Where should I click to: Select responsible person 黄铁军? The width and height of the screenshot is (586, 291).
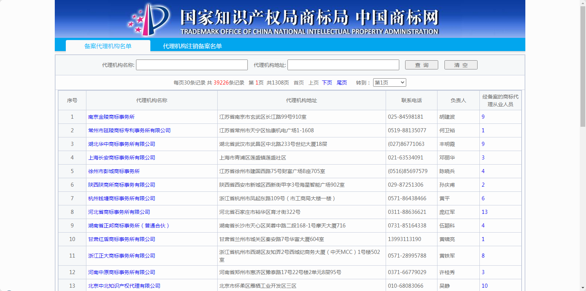pos(447,256)
